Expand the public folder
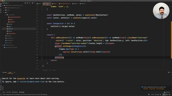This screenshot has height=96, width=172. [x=4, y=10]
